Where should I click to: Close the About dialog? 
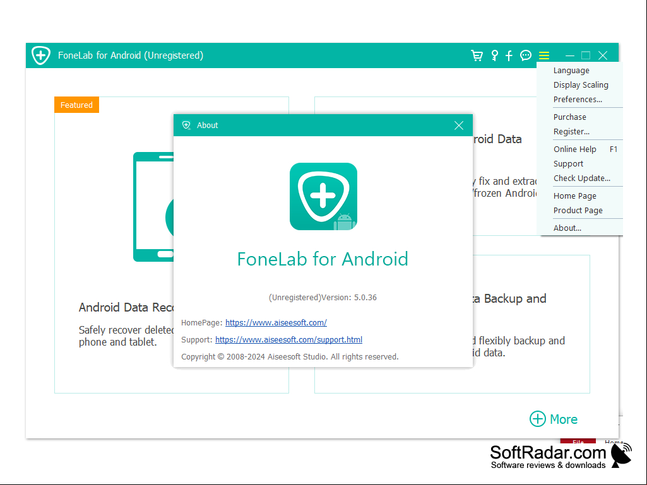tap(459, 126)
